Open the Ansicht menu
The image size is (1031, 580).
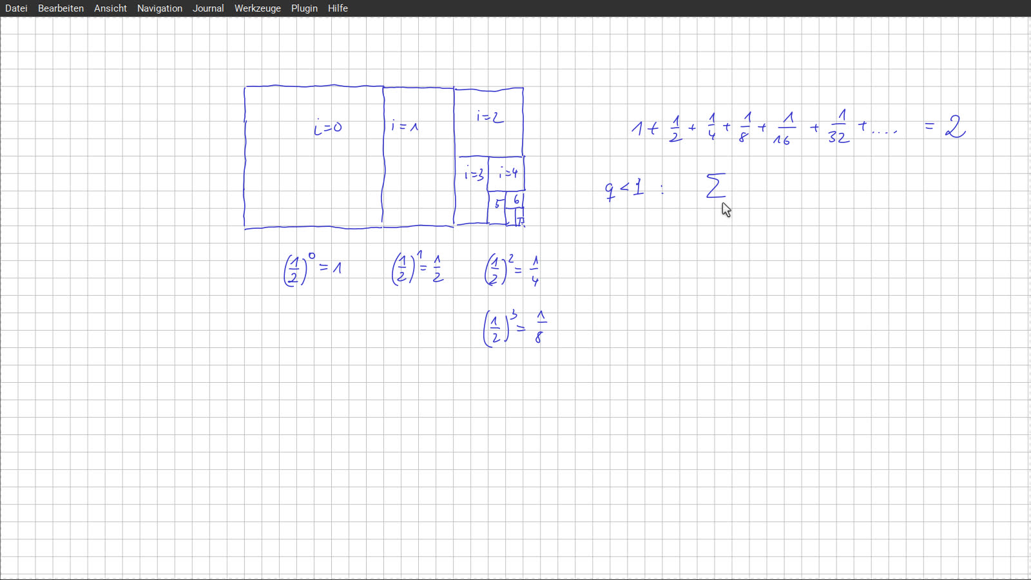(x=110, y=8)
